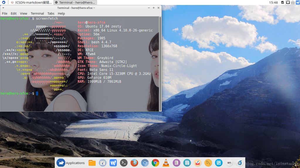Launch the second dock icon next to the folder
The width and height of the screenshot is (300, 168).
point(103,163)
